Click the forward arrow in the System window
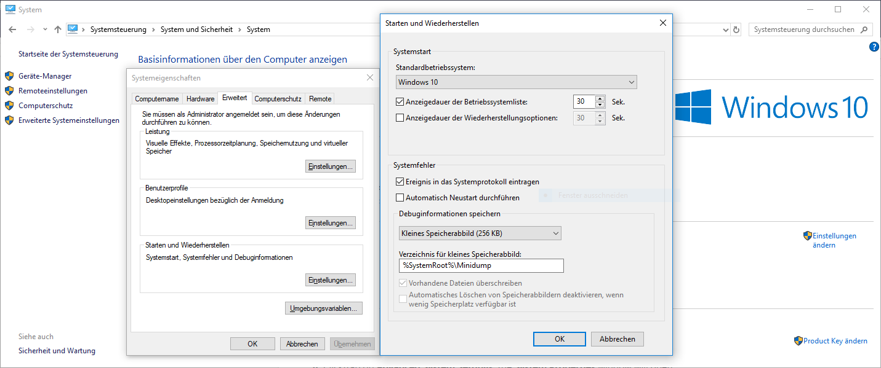The height and width of the screenshot is (368, 881). [x=30, y=29]
